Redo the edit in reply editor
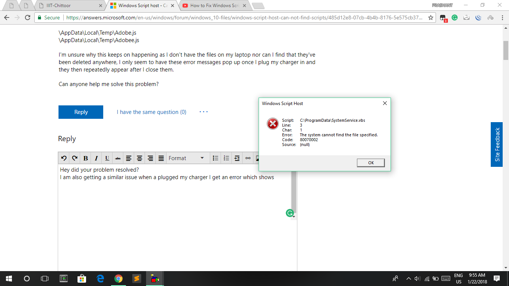This screenshot has height=286, width=509. [75, 158]
